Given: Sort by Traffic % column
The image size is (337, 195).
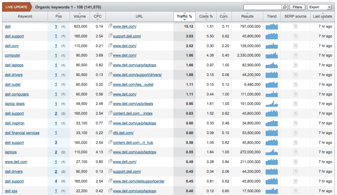Looking at the screenshot, I should click(x=185, y=16).
